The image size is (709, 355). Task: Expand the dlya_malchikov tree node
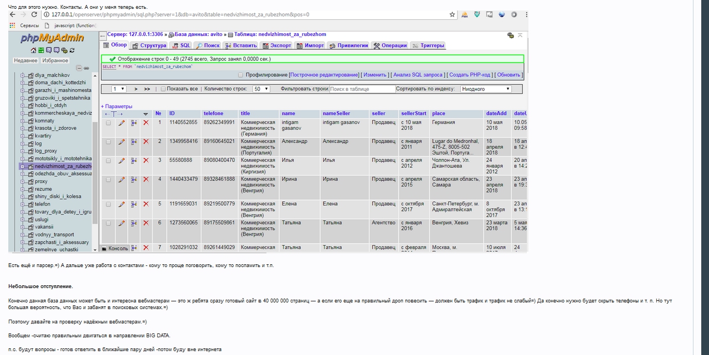click(23, 75)
